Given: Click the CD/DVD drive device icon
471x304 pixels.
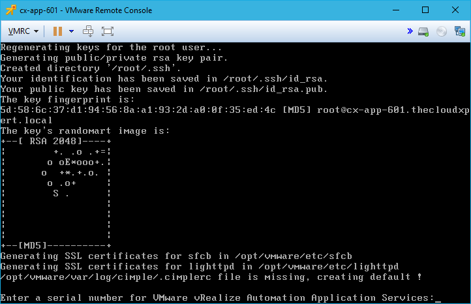Looking at the screenshot, I should [x=442, y=31].
